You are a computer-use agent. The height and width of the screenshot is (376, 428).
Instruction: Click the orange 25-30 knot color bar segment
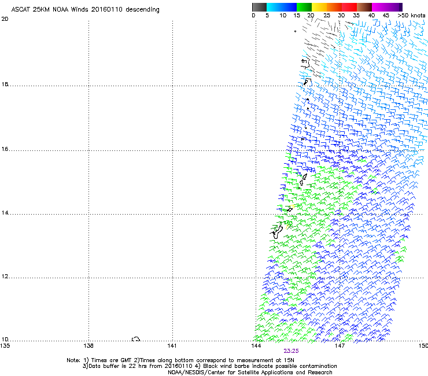pos(334,7)
